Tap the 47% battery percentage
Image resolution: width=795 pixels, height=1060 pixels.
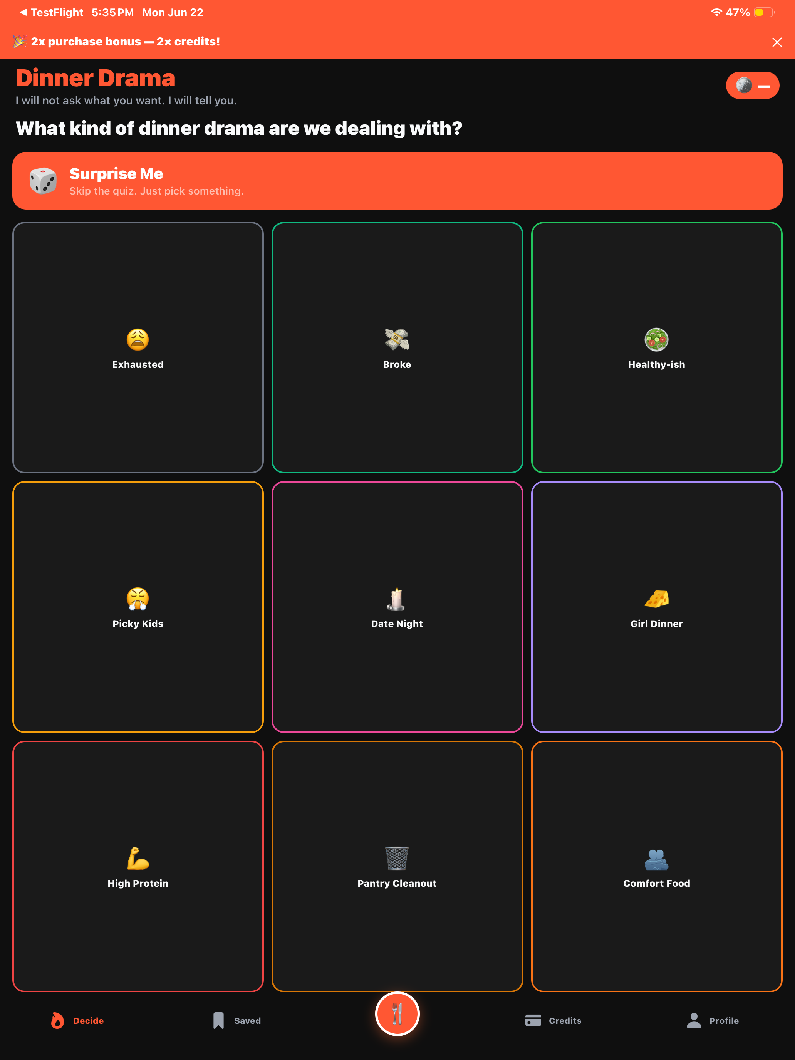click(738, 12)
